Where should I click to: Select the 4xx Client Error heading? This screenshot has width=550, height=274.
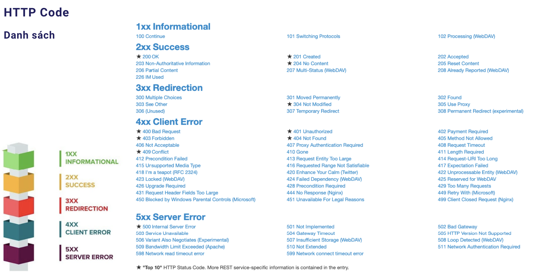[x=169, y=122]
